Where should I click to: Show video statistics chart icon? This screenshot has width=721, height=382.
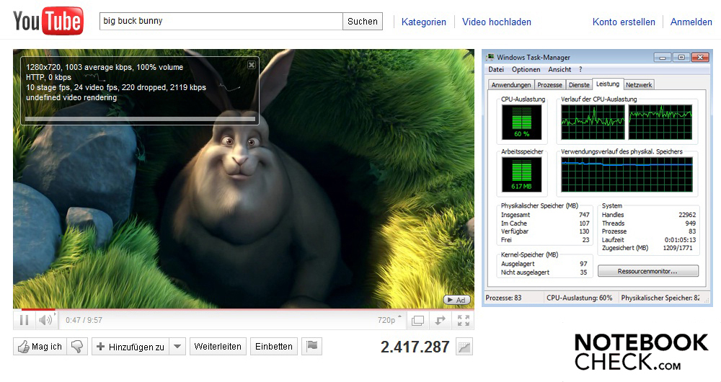click(464, 347)
